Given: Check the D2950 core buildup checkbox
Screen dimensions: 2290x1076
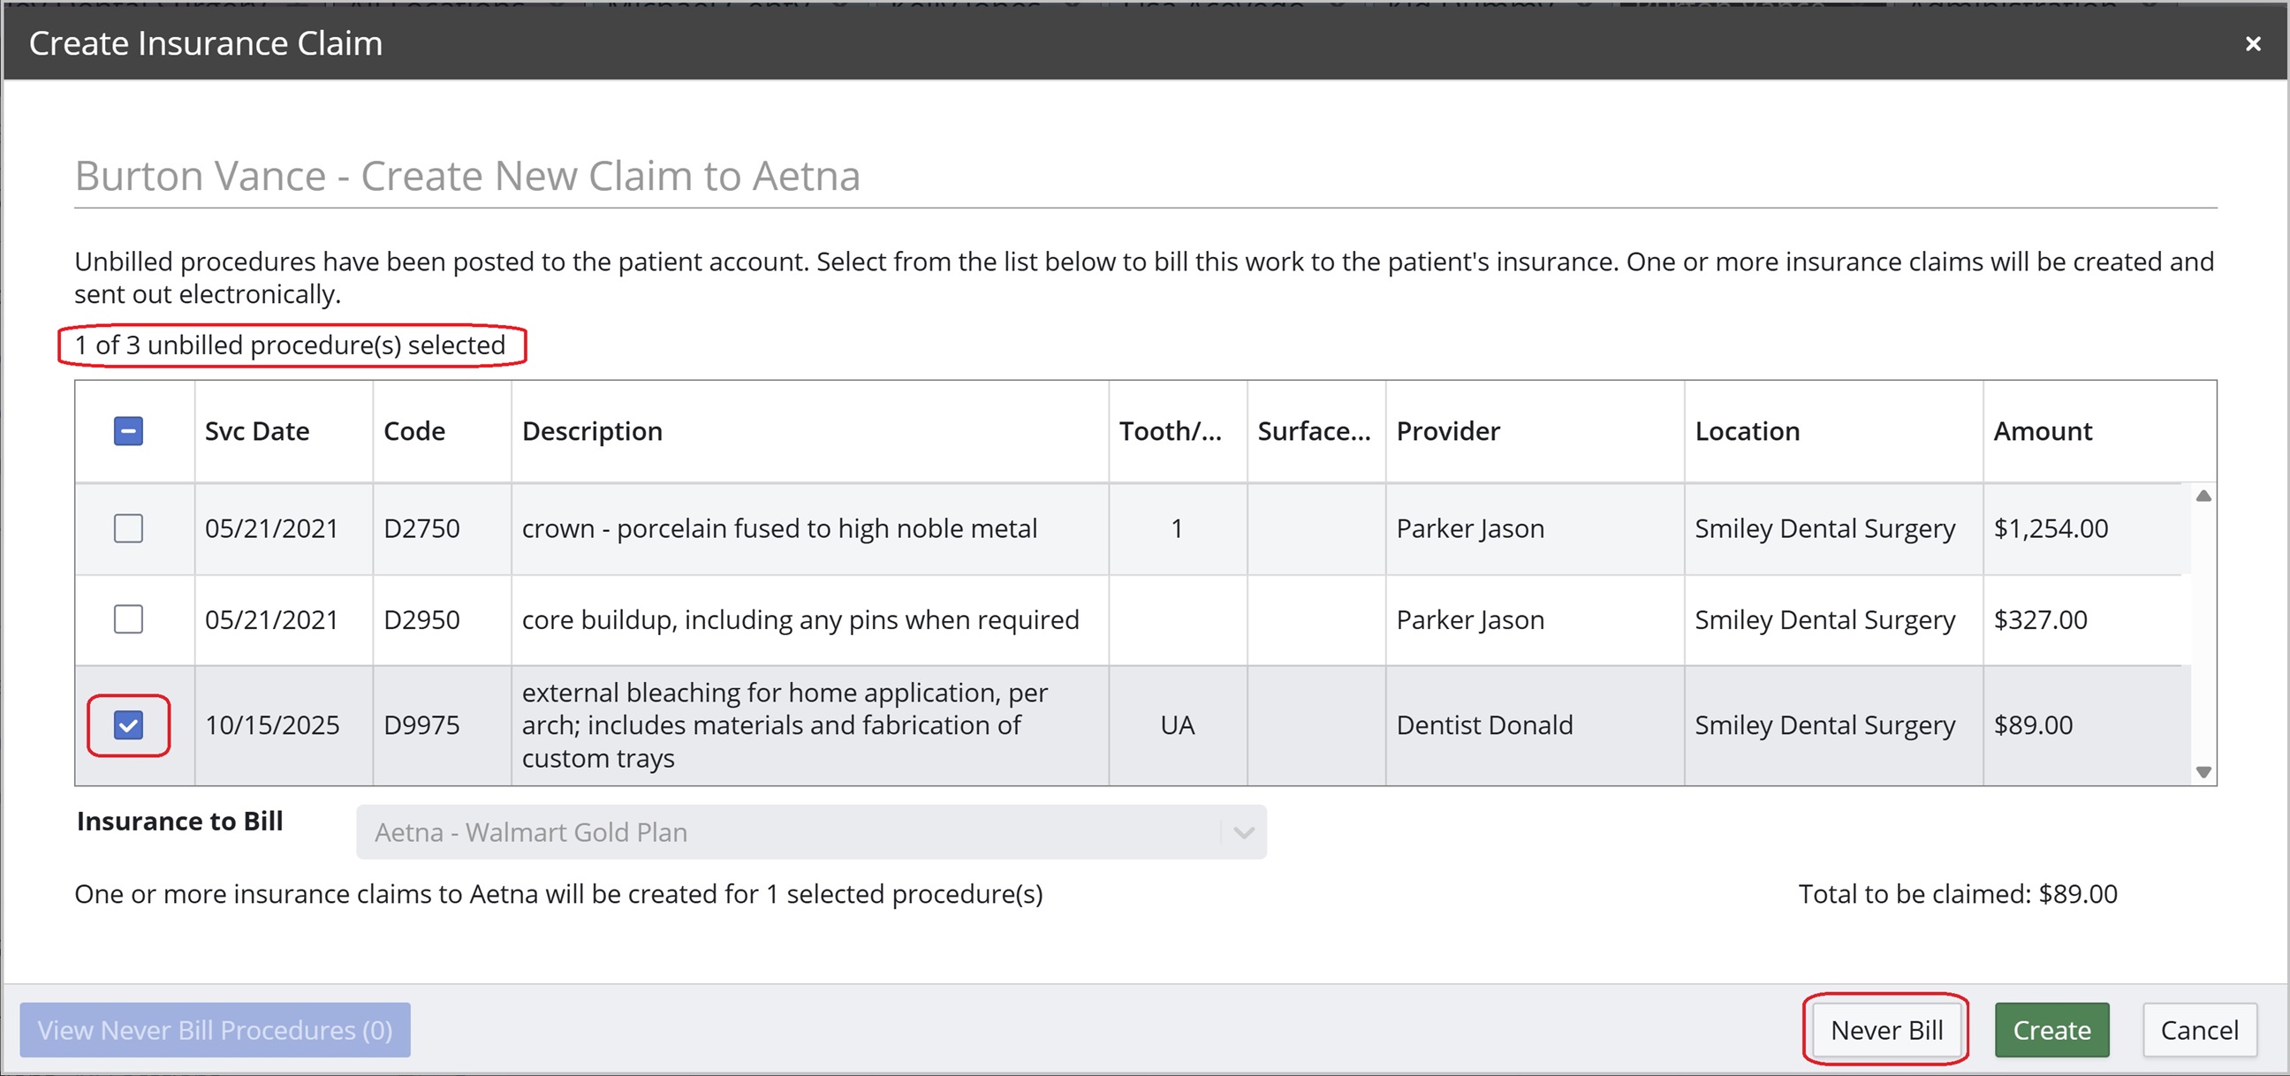Looking at the screenshot, I should tap(128, 619).
